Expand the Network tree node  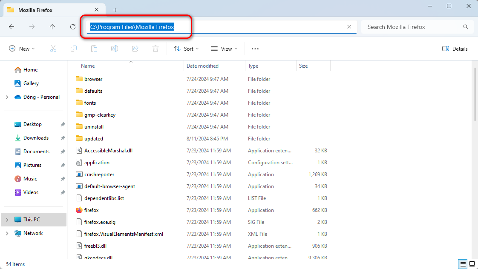click(x=7, y=233)
